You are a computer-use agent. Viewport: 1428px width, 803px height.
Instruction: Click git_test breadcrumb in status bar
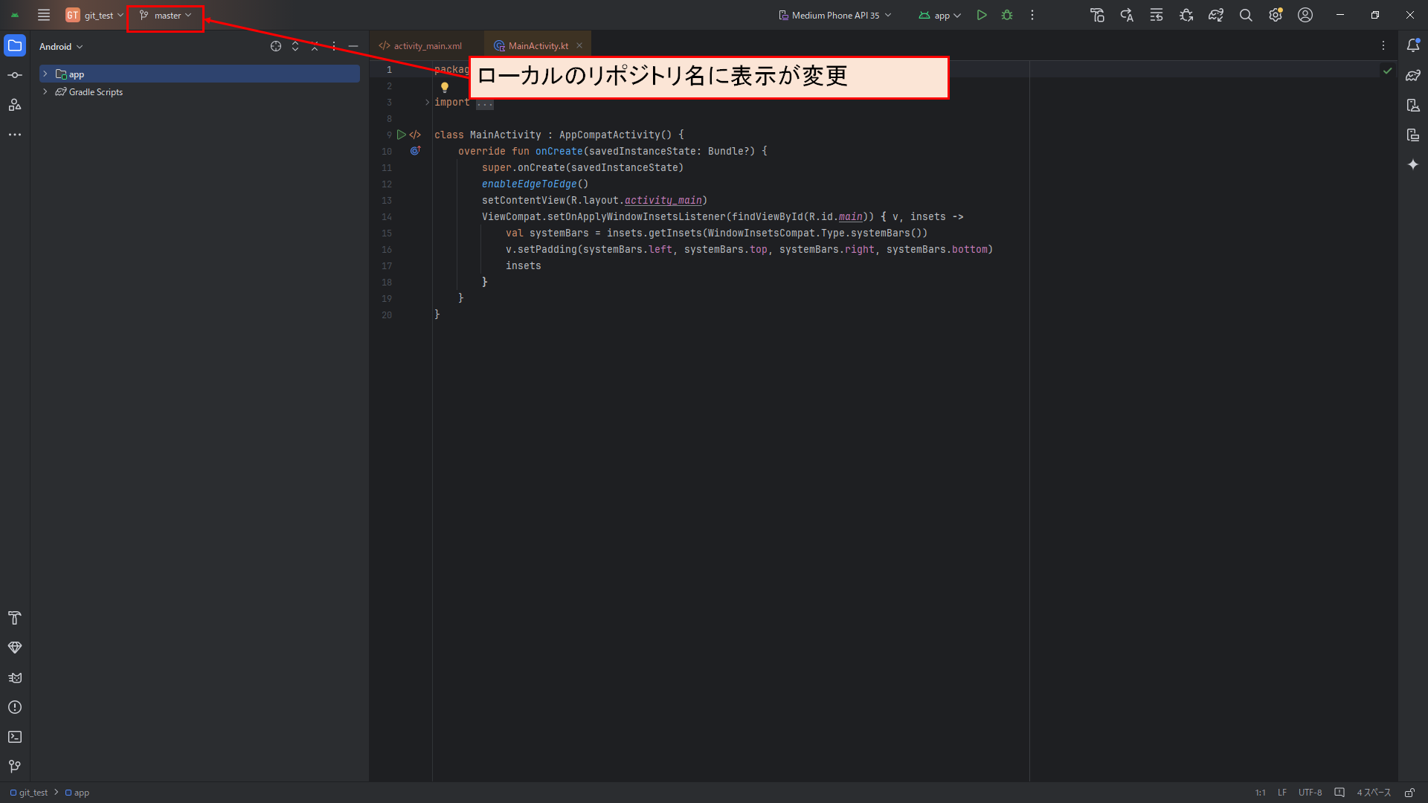pyautogui.click(x=30, y=793)
